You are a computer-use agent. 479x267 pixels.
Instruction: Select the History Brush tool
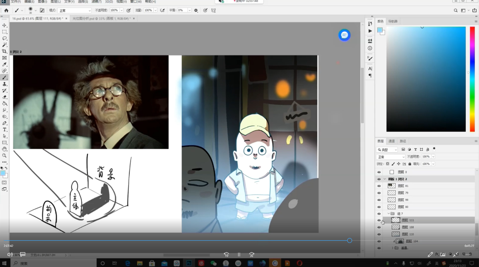point(4,90)
